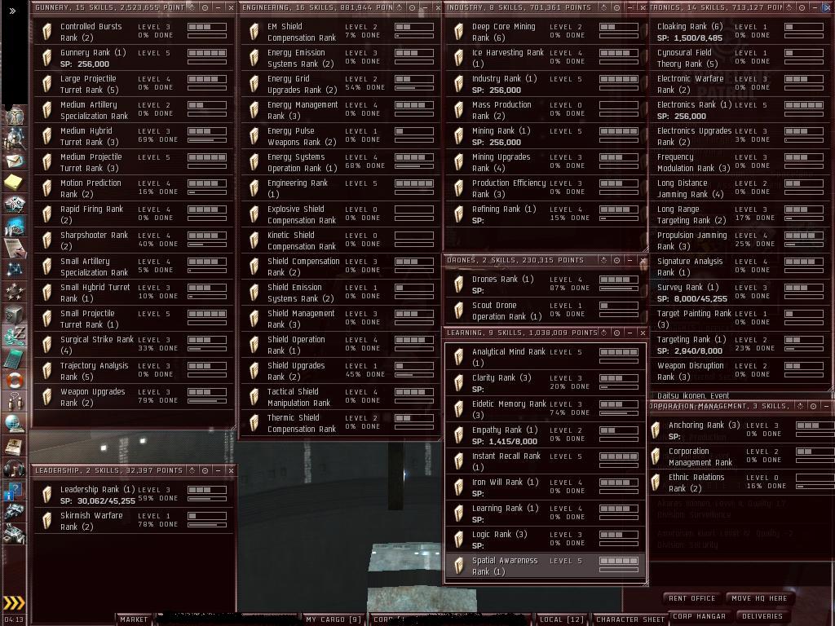Screen dimensions: 835x626
Task: Click the 04:13 clock in sidebar
Action: [14, 619]
